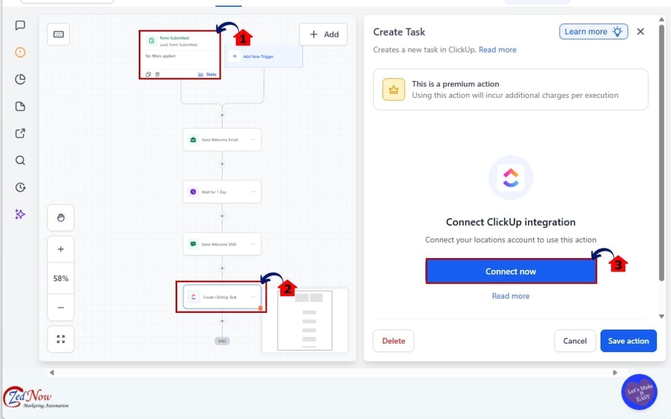The image size is (671, 419).
Task: Open the Form Submitted trigger card
Action: click(x=179, y=55)
